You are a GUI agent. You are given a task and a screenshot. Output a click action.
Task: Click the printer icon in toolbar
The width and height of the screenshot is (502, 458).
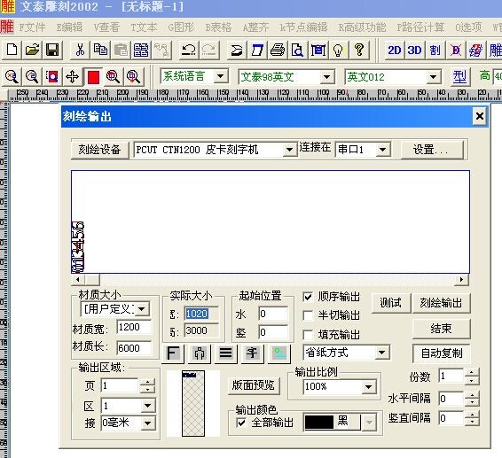pyautogui.click(x=278, y=50)
